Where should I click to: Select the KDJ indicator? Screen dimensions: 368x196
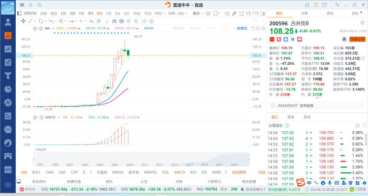pyautogui.click(x=194, y=172)
